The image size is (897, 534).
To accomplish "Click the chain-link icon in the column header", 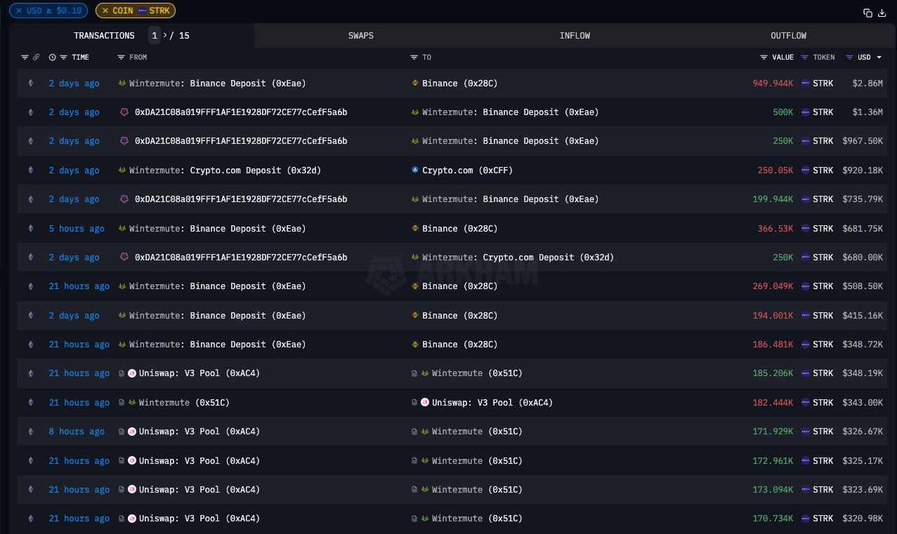I will click(x=37, y=58).
